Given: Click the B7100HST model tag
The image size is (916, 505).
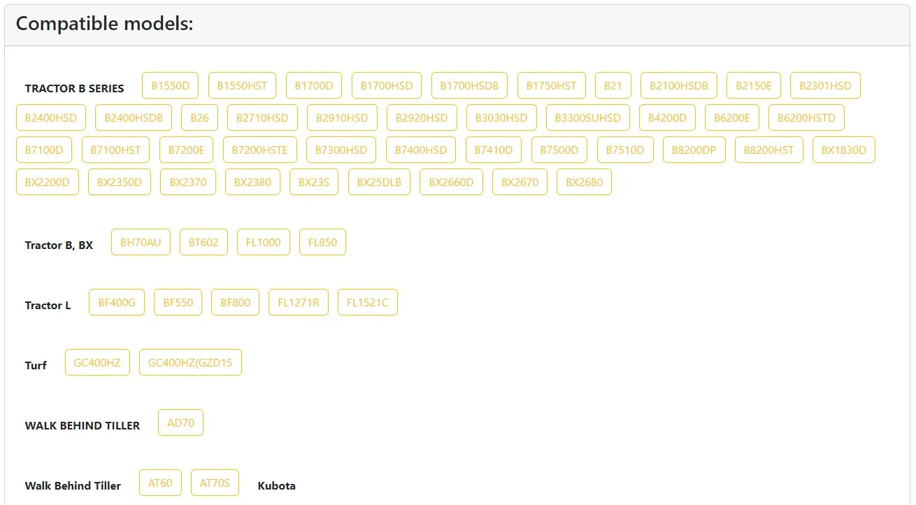Looking at the screenshot, I should tap(116, 150).
